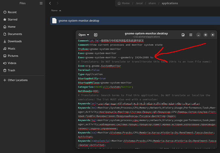Click the Terminal=false line
Image resolution: width=220 pixels, height=153 pixels.
tap(89, 70)
